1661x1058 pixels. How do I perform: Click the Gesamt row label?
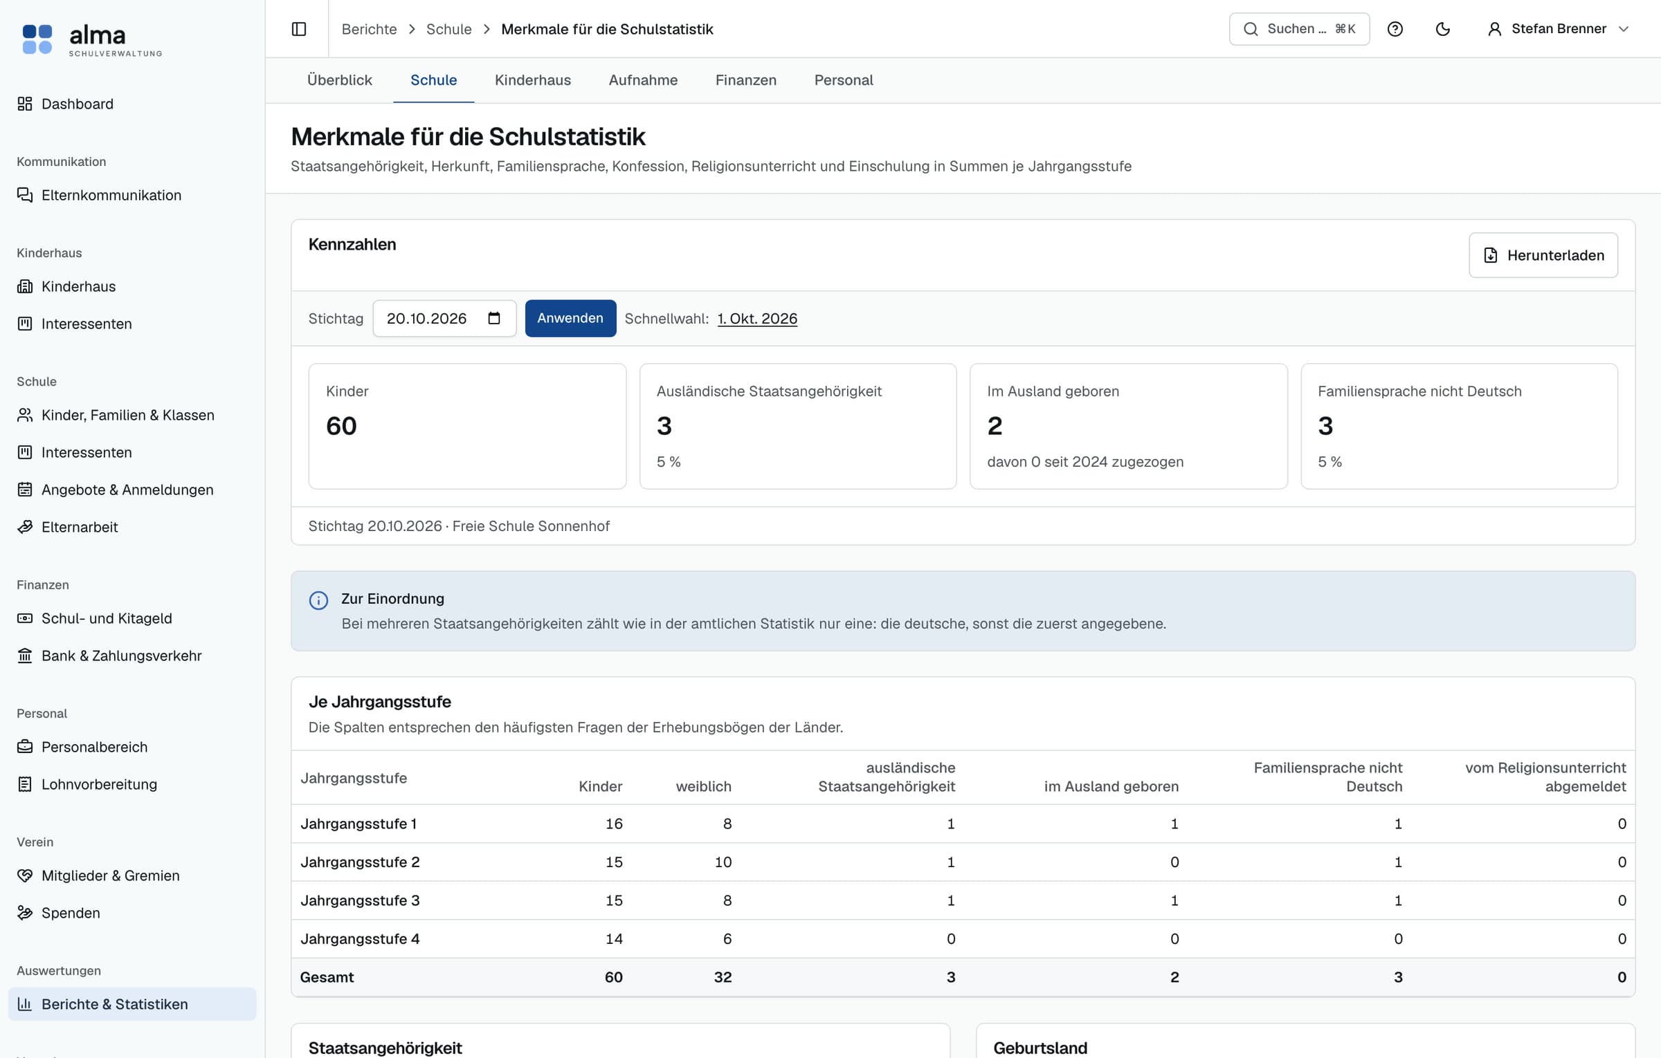[327, 977]
